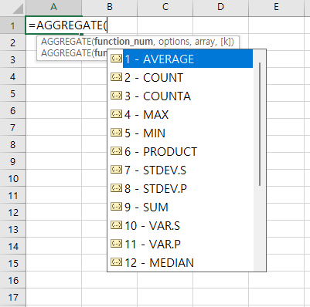Click the icon beside '9 - SUM'
This screenshot has height=307, width=310.
coord(116,207)
